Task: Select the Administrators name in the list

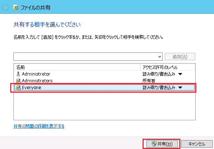Action: coord(37,81)
